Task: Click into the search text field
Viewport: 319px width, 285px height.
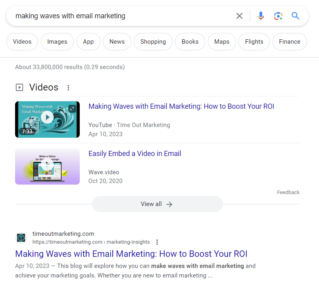Action: coord(122,16)
